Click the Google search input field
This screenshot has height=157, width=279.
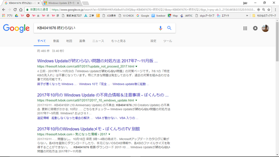coord(96,28)
